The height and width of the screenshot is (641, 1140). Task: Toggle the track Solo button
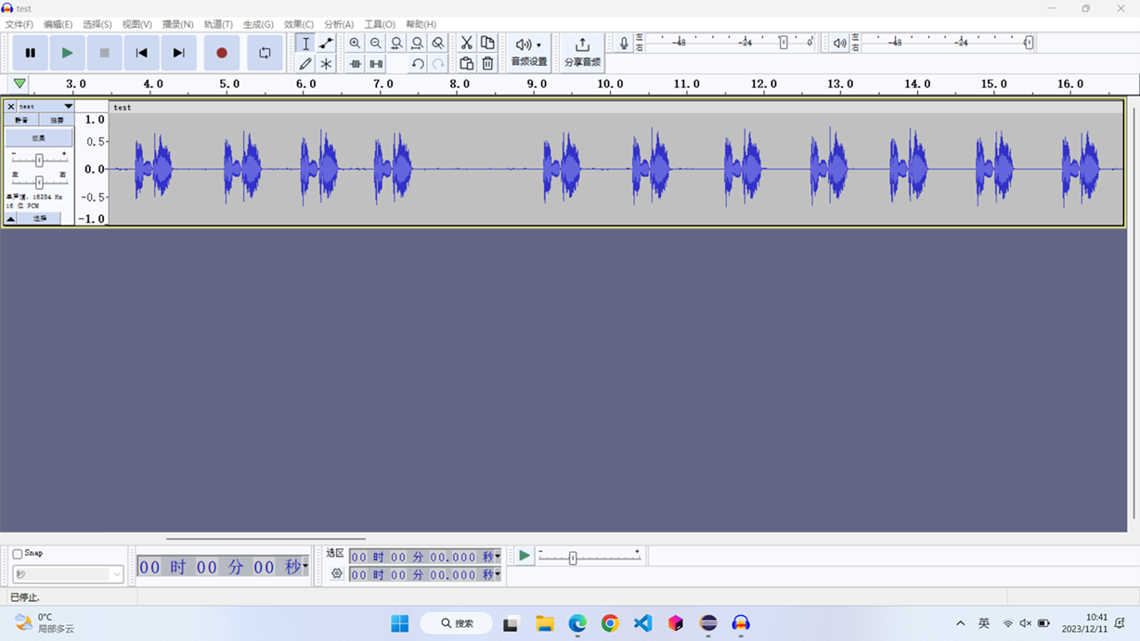click(x=57, y=121)
